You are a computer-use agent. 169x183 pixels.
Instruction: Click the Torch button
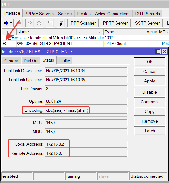click(x=149, y=131)
